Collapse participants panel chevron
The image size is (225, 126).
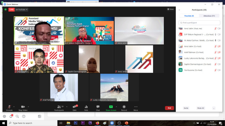click(179, 10)
